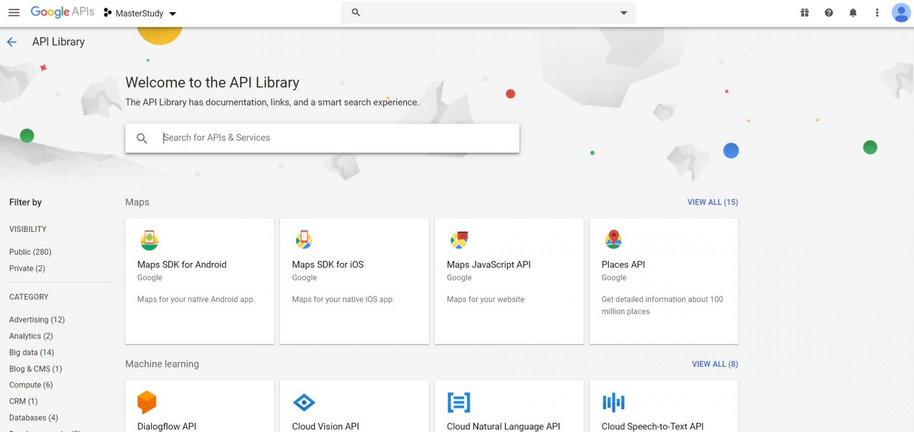Open the help question mark icon
Viewport: 914px width, 432px height.
[x=829, y=13]
